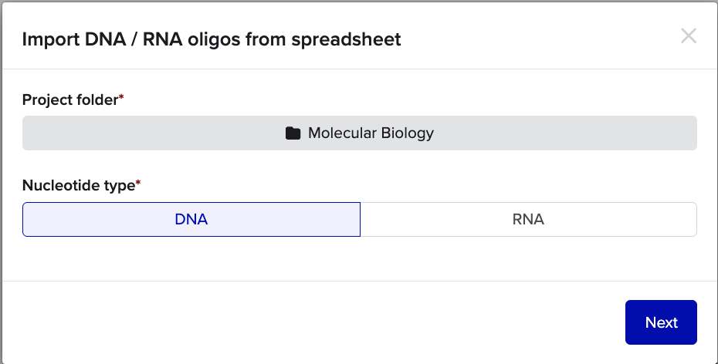
Task: Click the Project folder field label
Action: click(x=69, y=99)
